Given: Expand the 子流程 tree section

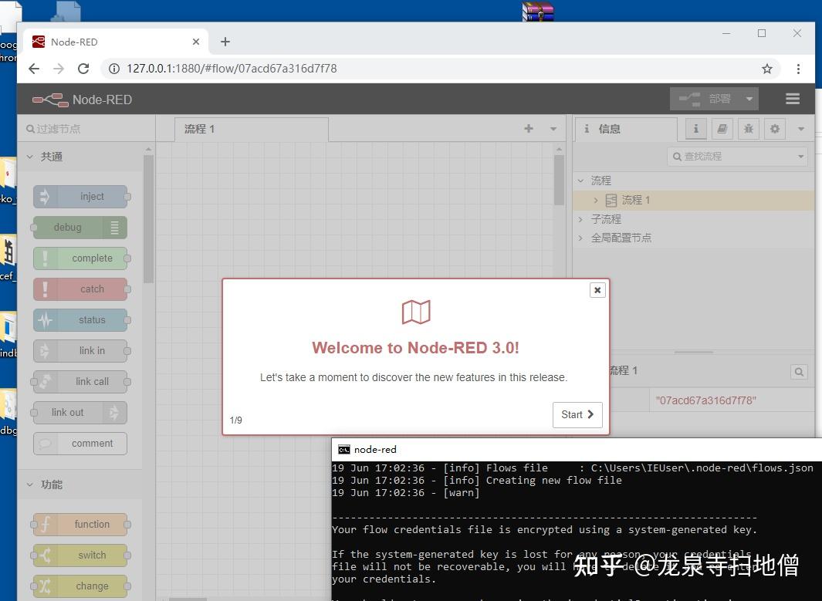Looking at the screenshot, I should [x=580, y=218].
